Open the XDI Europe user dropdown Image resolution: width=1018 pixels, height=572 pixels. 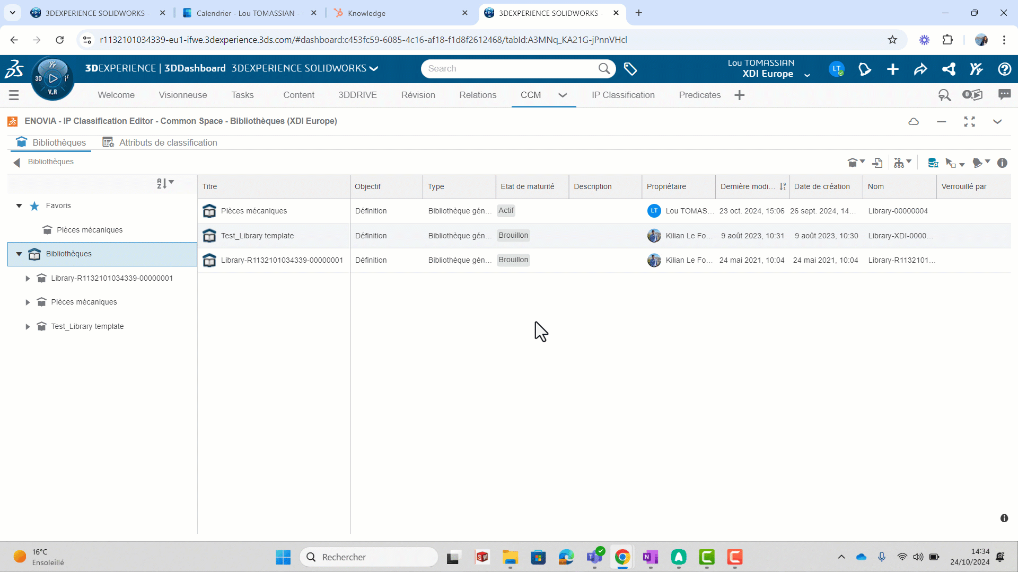click(x=807, y=75)
